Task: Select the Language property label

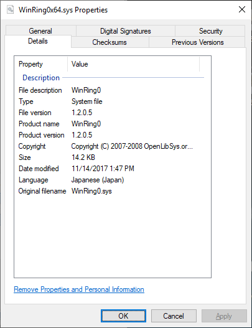Action: pyautogui.click(x=34, y=180)
